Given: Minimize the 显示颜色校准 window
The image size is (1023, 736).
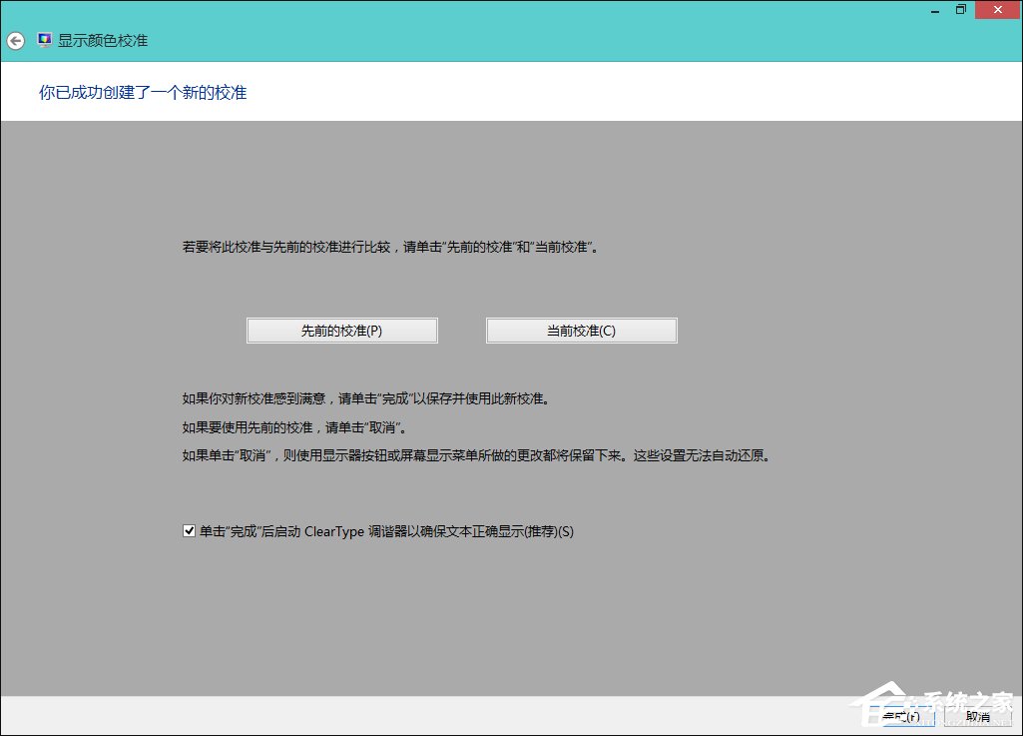Looking at the screenshot, I should point(934,9).
